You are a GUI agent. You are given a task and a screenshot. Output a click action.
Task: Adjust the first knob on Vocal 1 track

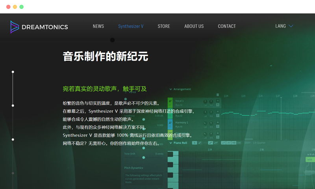pos(205,101)
